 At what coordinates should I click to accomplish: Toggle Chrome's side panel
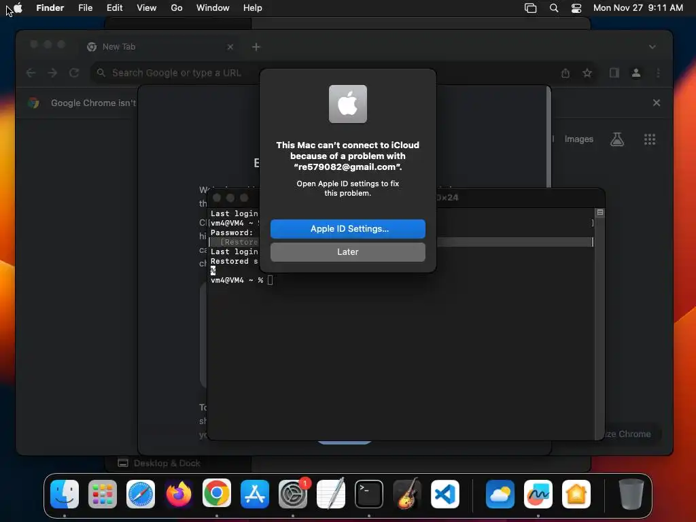tap(614, 73)
